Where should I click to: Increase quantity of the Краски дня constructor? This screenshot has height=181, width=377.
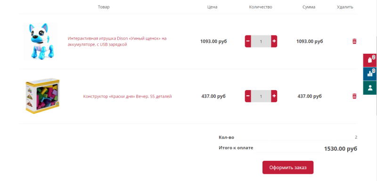click(274, 96)
